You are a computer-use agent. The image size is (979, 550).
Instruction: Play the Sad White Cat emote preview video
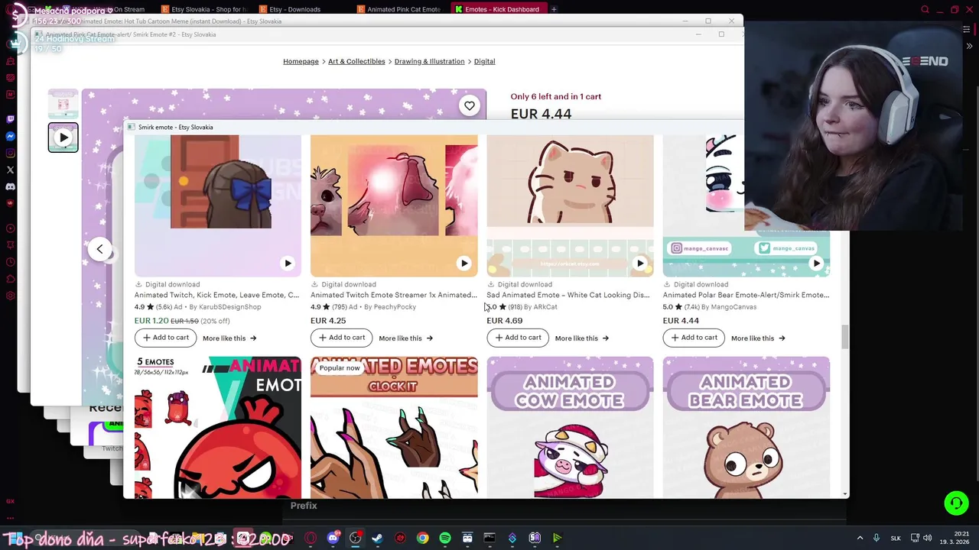click(640, 264)
